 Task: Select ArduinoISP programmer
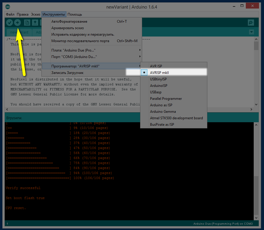[x=174, y=86]
